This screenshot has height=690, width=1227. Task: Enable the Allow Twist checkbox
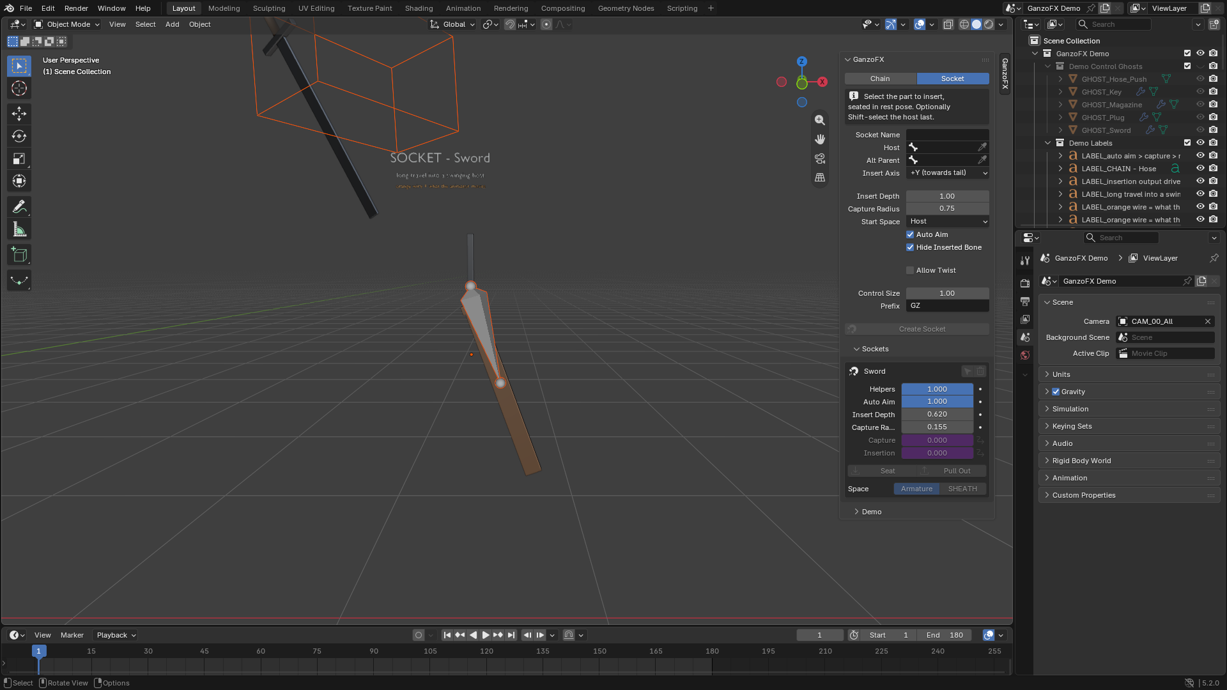910,270
